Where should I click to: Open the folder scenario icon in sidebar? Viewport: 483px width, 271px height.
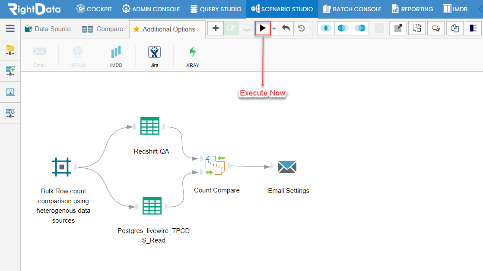(10, 50)
